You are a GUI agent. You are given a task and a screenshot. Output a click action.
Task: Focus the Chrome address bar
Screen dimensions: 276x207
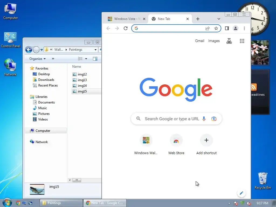click(x=176, y=28)
